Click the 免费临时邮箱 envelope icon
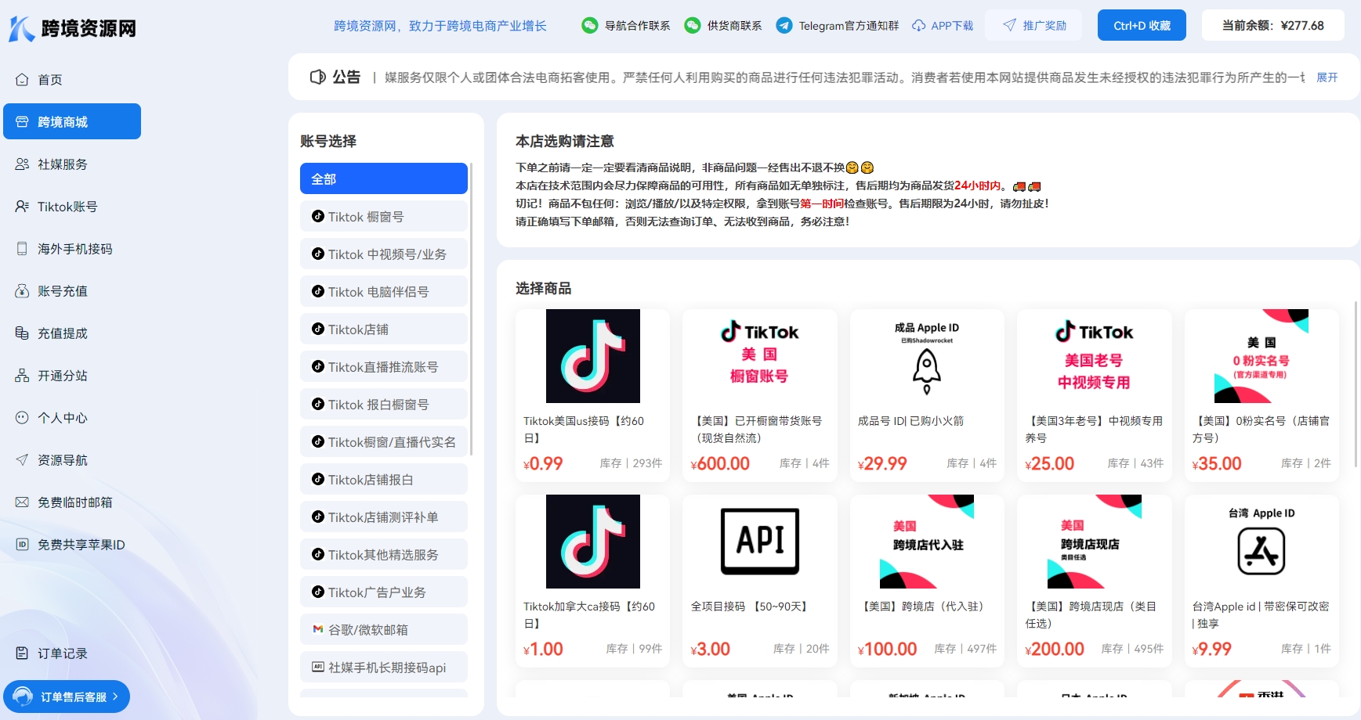1361x720 pixels. (x=22, y=502)
